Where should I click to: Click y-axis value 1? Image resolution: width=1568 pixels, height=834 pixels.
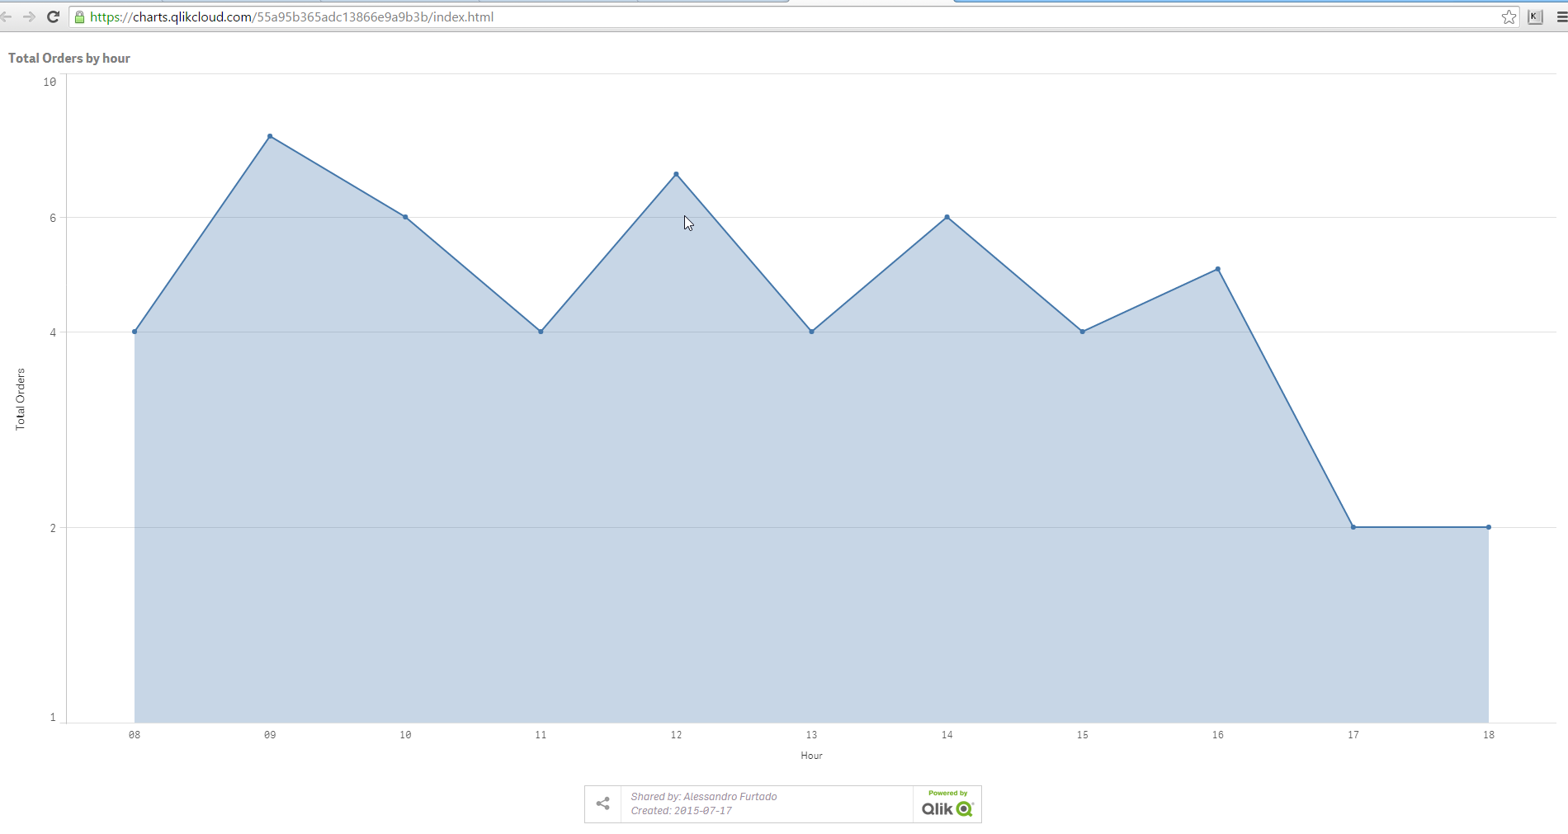tap(53, 717)
